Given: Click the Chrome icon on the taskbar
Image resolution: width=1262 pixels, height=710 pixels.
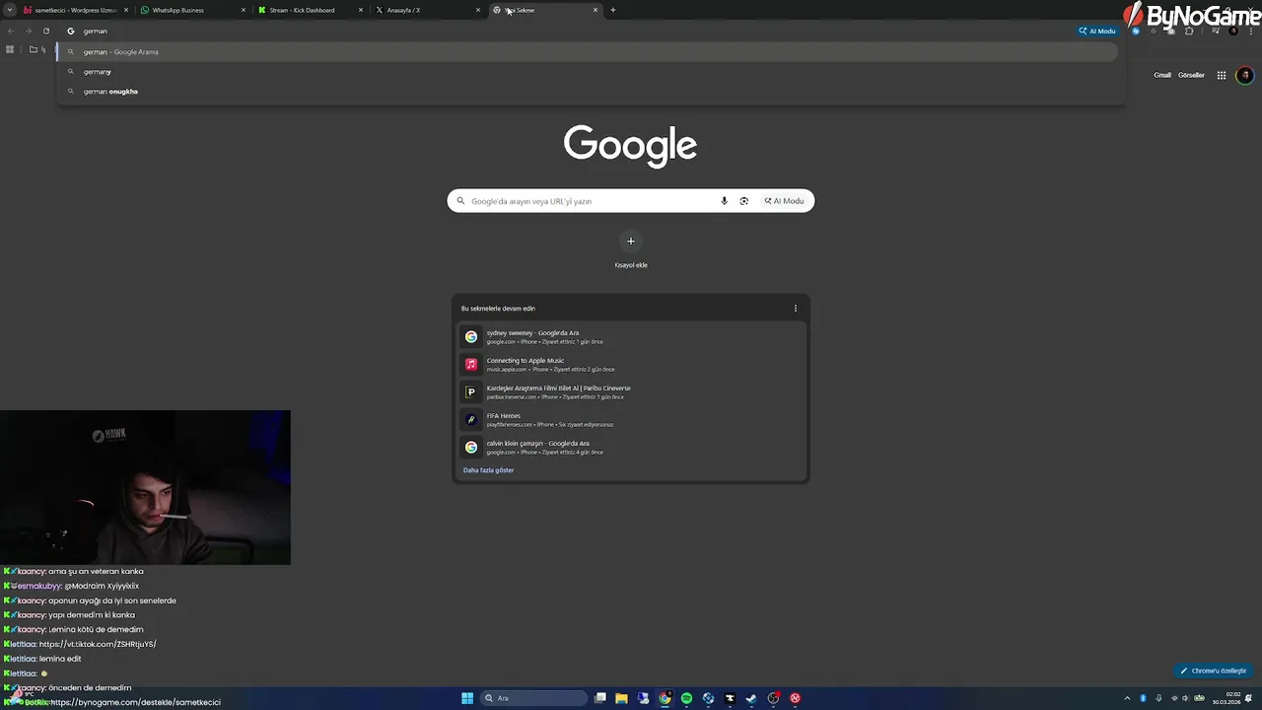Looking at the screenshot, I should [666, 698].
